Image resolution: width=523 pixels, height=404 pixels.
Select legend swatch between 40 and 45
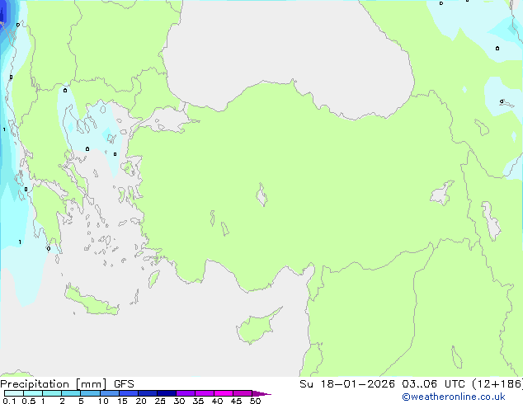tap(224, 393)
